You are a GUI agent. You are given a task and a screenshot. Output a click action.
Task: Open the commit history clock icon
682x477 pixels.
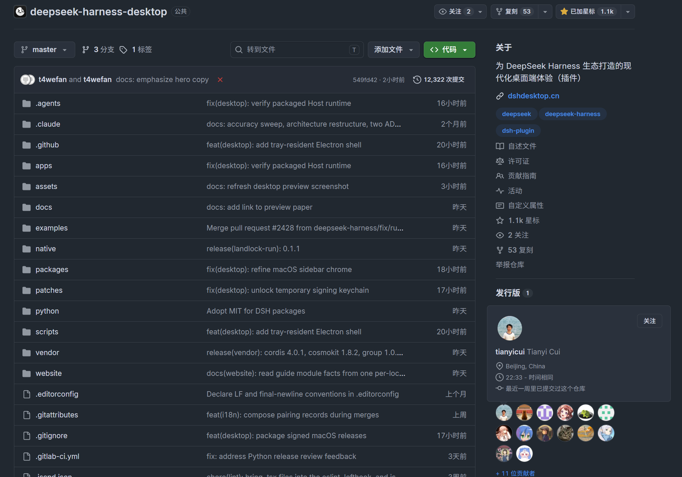tap(417, 80)
